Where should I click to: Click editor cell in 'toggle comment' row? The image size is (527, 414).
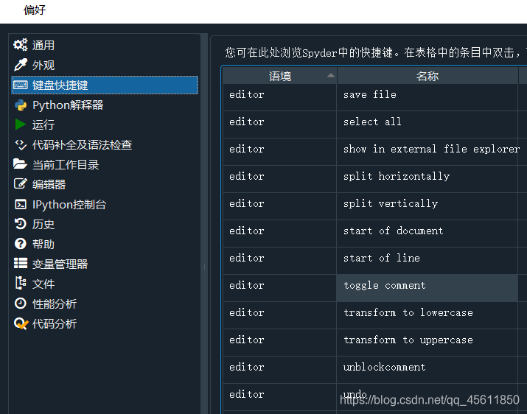pyautogui.click(x=279, y=288)
